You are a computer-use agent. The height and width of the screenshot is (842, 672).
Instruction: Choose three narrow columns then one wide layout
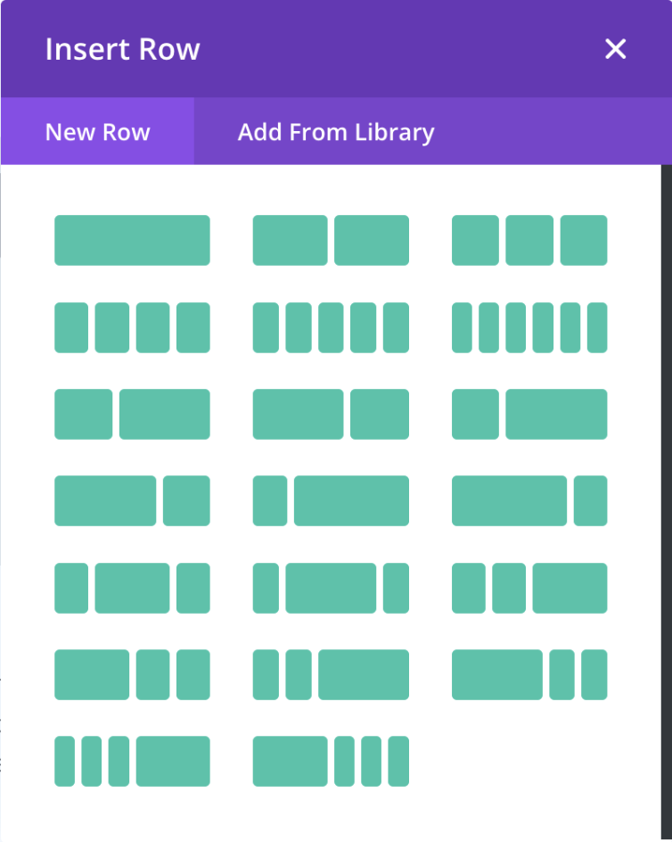(x=132, y=761)
